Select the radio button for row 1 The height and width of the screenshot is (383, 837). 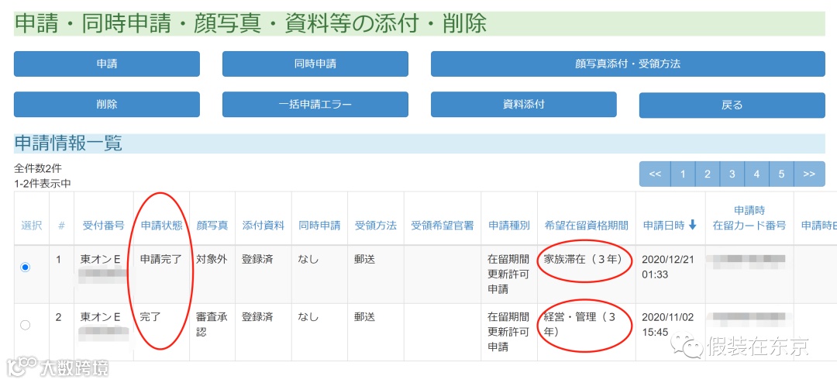[x=25, y=267]
